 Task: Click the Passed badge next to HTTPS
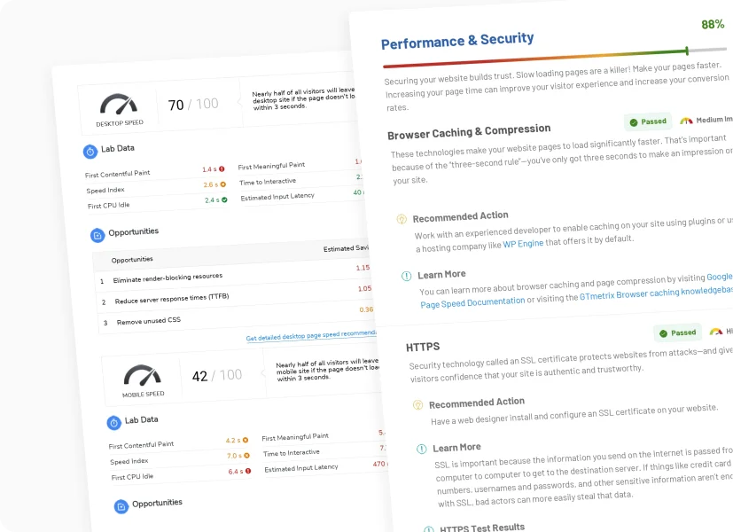(677, 332)
